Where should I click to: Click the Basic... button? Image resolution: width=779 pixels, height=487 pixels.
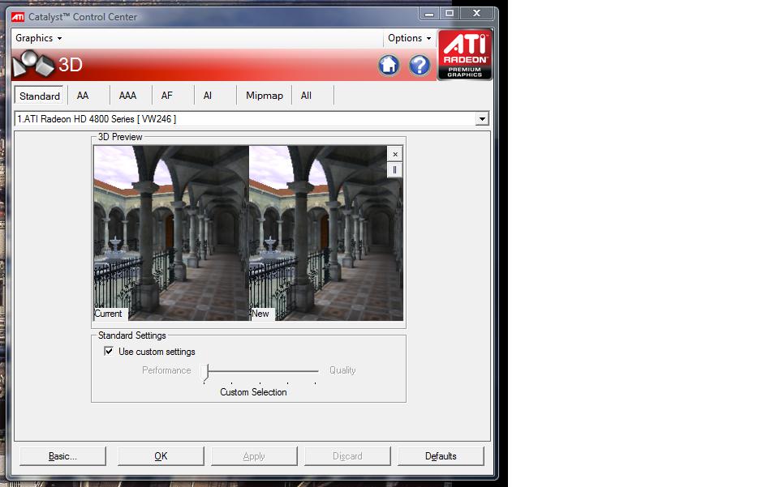coord(62,456)
